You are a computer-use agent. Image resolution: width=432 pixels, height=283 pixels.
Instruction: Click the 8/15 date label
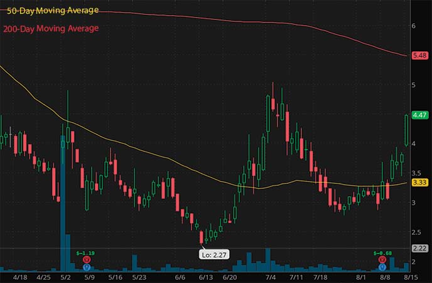[x=411, y=277]
